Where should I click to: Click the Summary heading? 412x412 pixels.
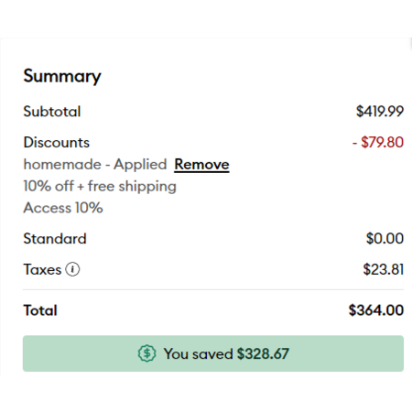click(x=62, y=76)
